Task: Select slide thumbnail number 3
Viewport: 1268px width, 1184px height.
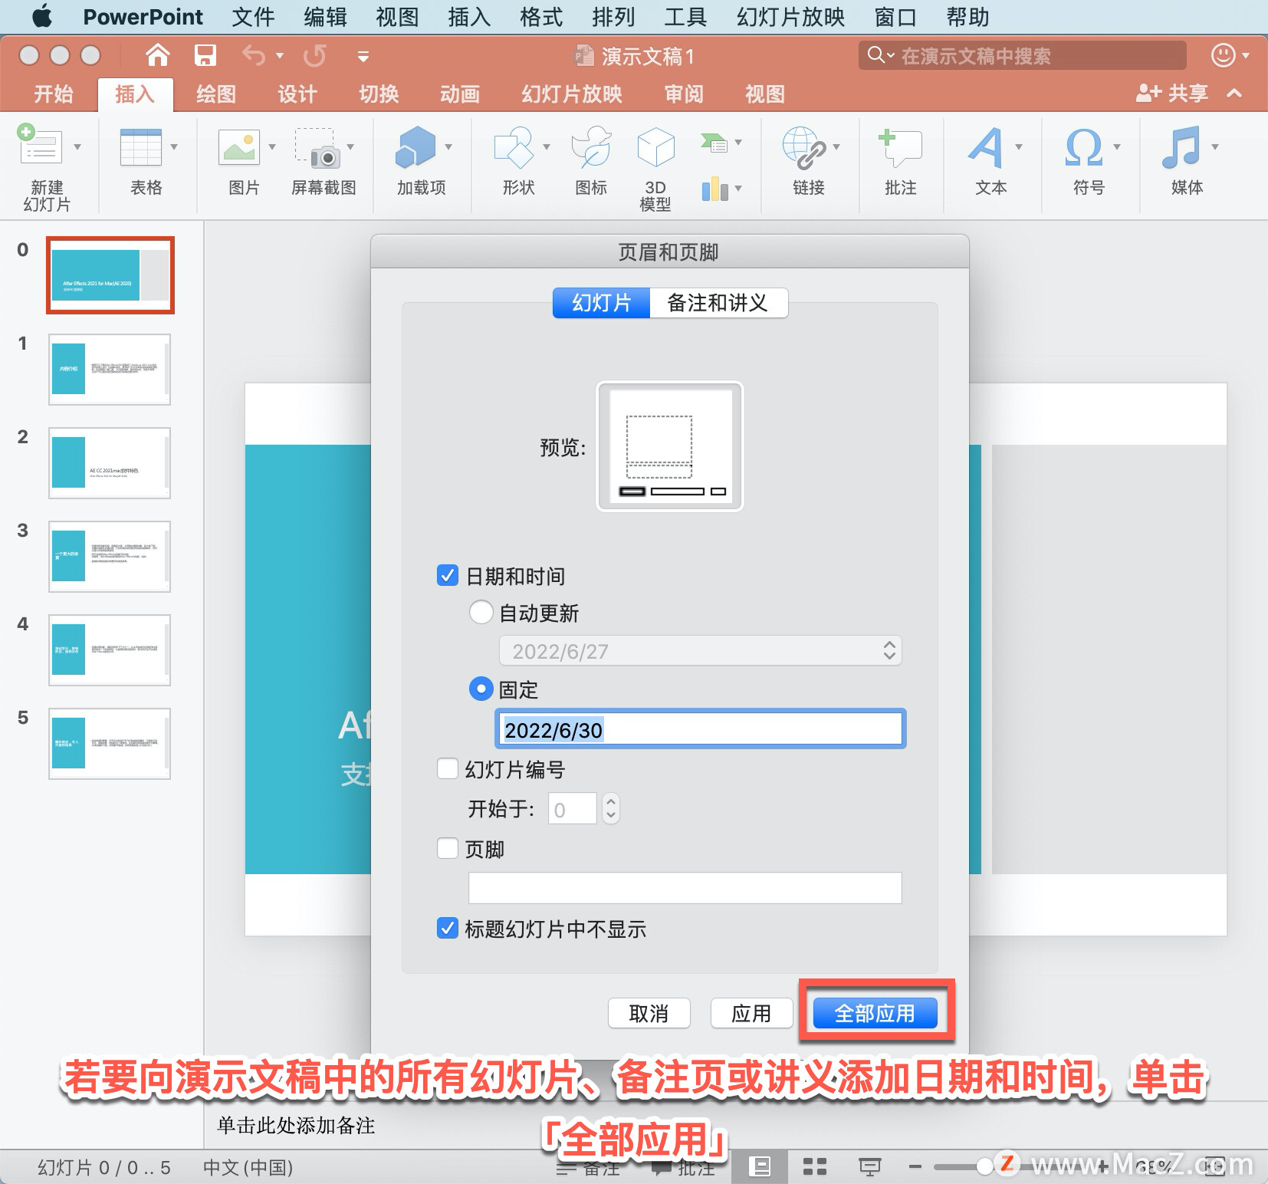Action: pos(110,556)
